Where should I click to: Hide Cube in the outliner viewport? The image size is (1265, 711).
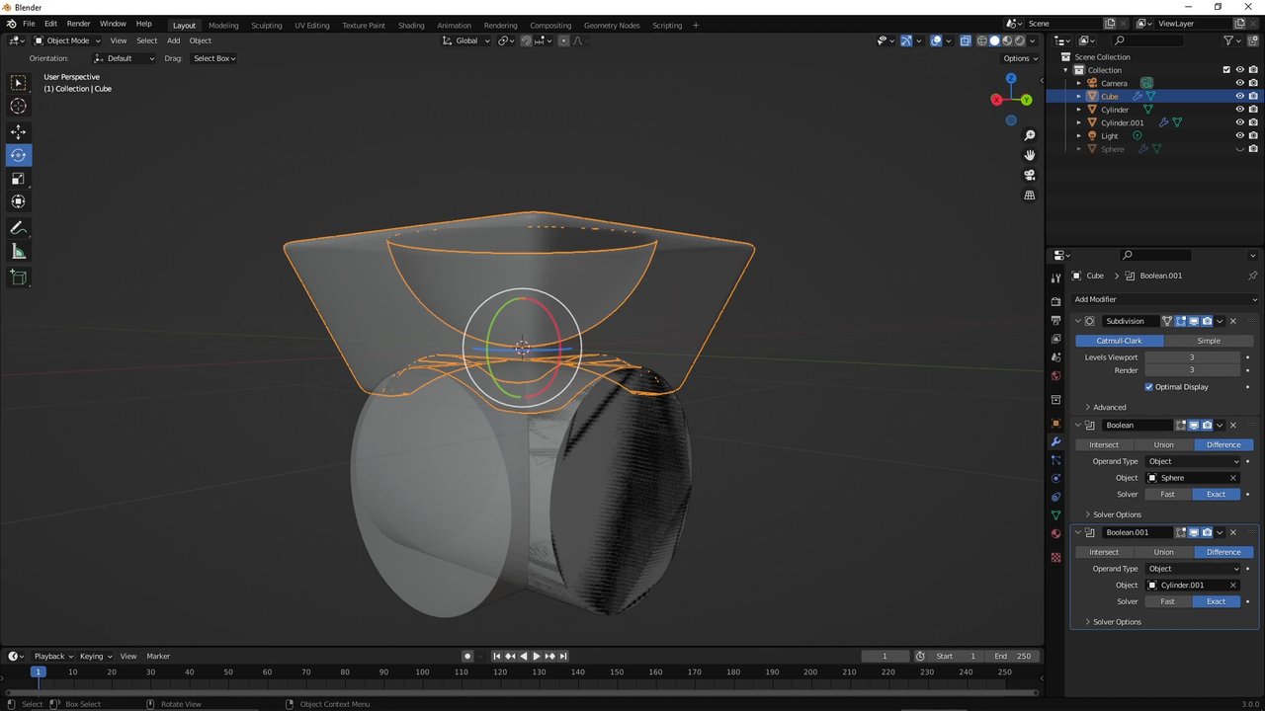tap(1239, 97)
